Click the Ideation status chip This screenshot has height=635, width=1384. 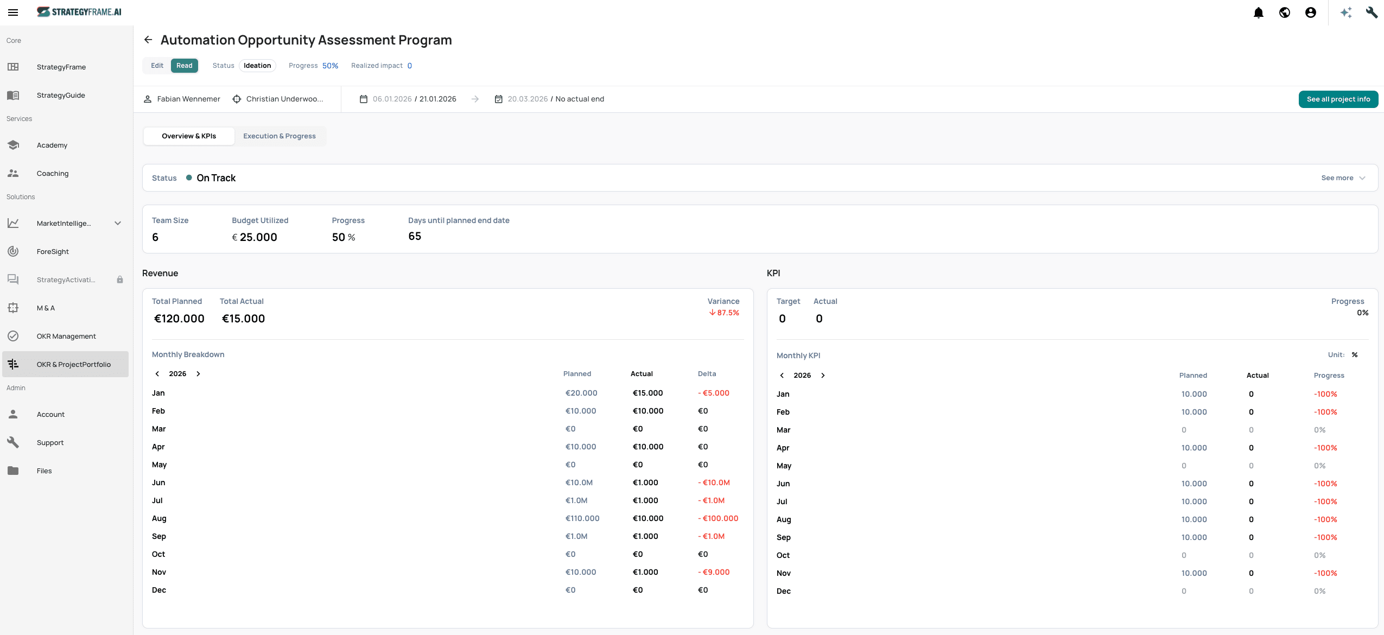(257, 66)
